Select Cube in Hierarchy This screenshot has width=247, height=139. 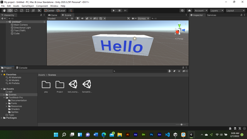17,34
